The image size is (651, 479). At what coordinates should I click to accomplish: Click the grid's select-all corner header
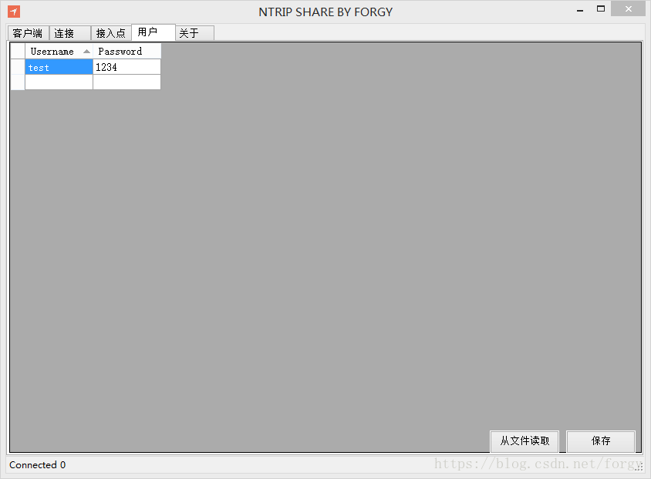click(x=18, y=52)
